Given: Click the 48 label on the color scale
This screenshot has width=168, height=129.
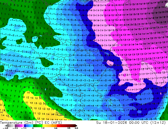Looking at the screenshot, I should click(x=76, y=128).
